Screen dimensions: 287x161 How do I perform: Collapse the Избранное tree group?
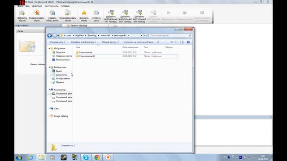pos(49,49)
